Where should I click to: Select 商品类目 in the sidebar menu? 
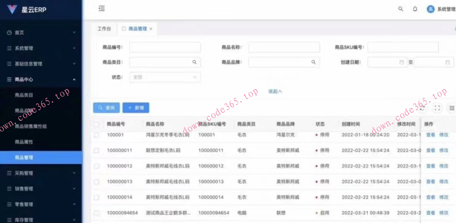click(23, 95)
